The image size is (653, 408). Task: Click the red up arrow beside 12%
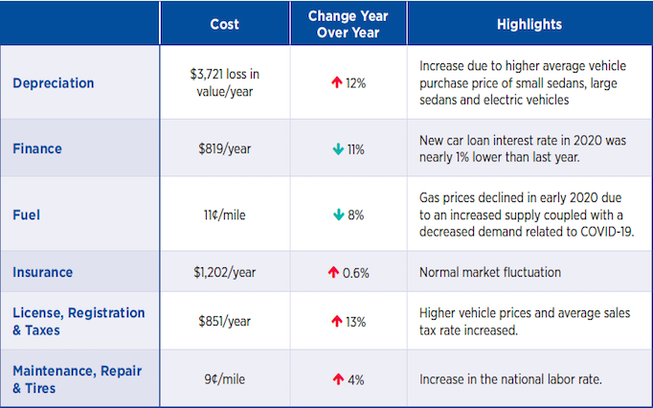[x=336, y=83]
